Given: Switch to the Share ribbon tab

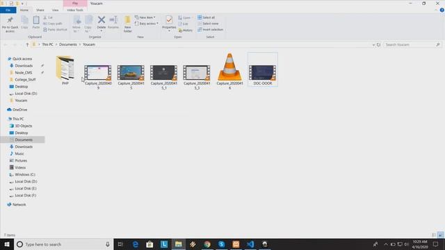Looking at the screenshot, I should point(40,10).
